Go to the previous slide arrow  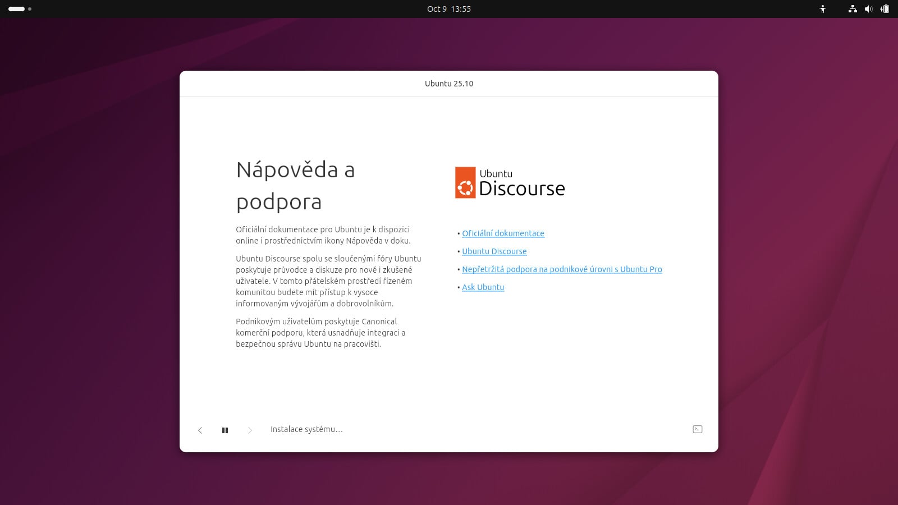click(x=200, y=430)
